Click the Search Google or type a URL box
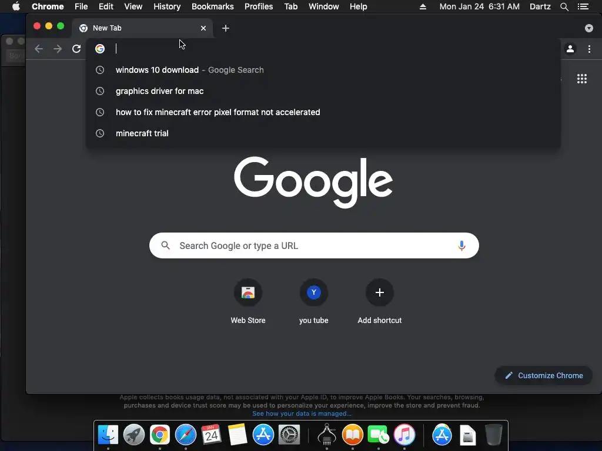The height and width of the screenshot is (451, 602). click(314, 245)
